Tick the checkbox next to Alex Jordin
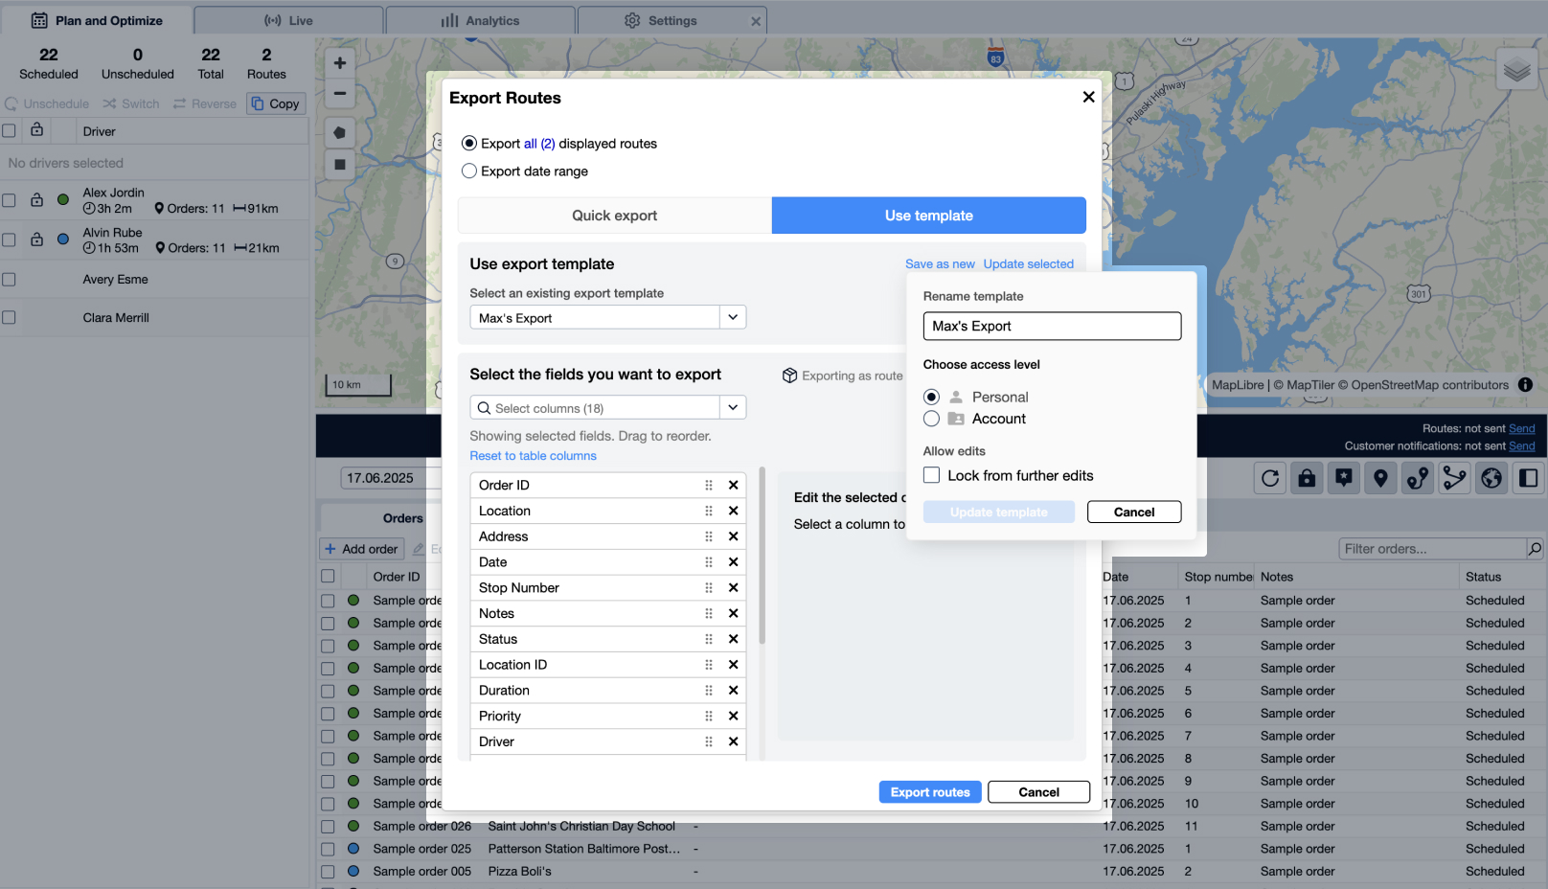This screenshot has height=889, width=1548. coord(10,200)
